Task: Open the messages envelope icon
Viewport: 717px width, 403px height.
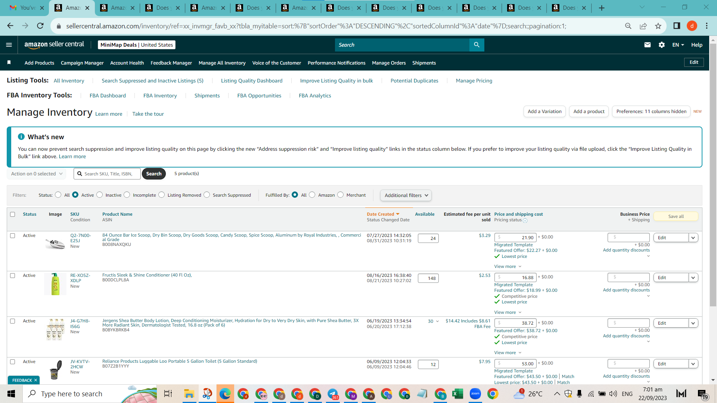Action: pyautogui.click(x=648, y=45)
